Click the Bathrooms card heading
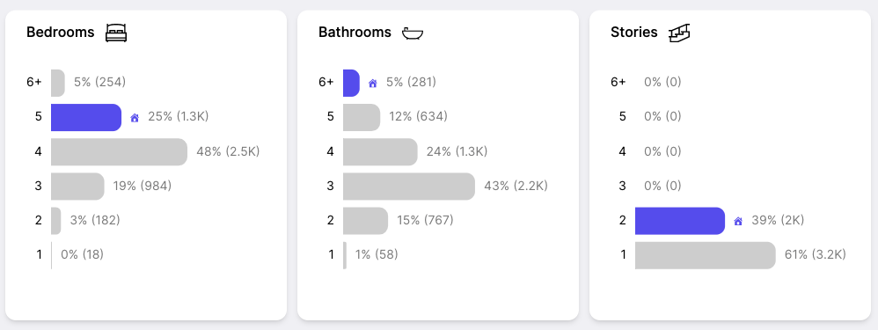This screenshot has height=330, width=878. pos(355,33)
